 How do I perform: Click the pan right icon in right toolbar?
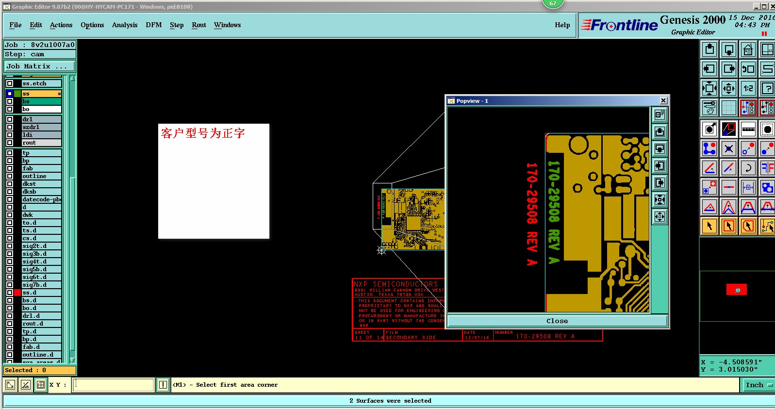pyautogui.click(x=729, y=69)
